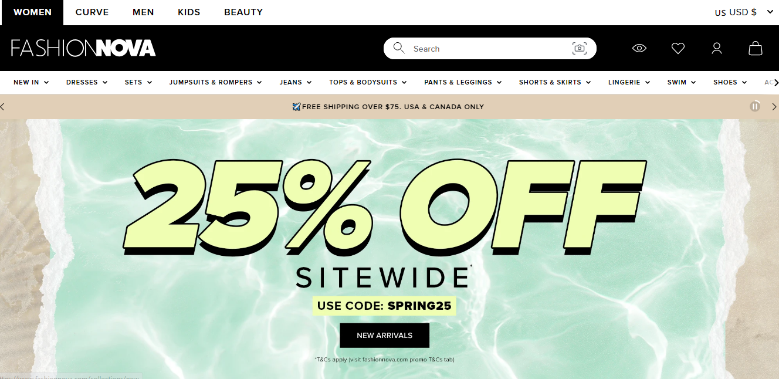
Task: Click the search magnifier icon
Action: [399, 48]
